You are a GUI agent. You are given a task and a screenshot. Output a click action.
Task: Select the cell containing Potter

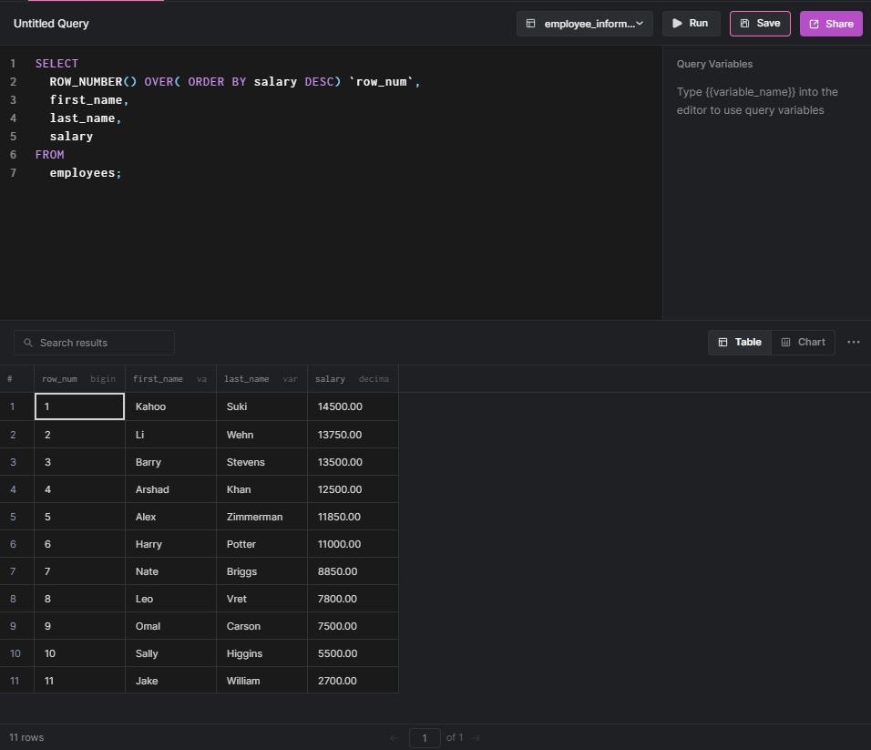pos(261,544)
